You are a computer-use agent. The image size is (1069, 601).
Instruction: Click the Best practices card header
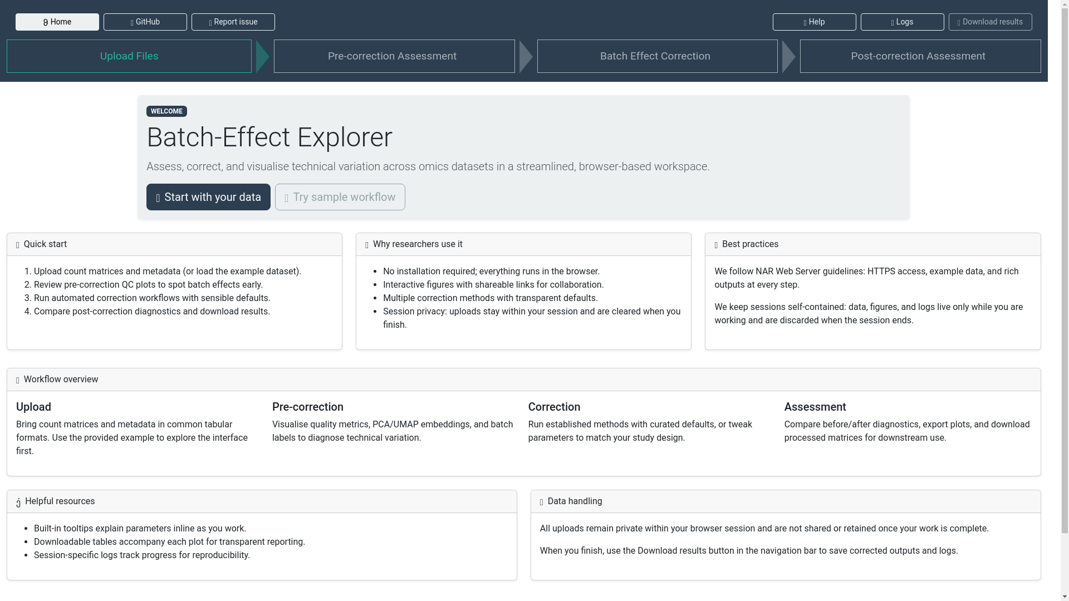click(872, 244)
